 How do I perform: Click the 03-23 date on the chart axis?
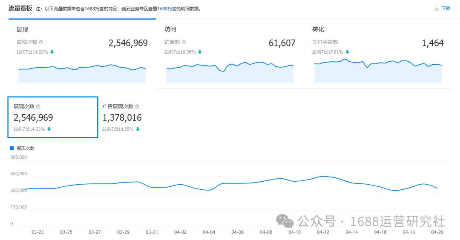[37, 232]
